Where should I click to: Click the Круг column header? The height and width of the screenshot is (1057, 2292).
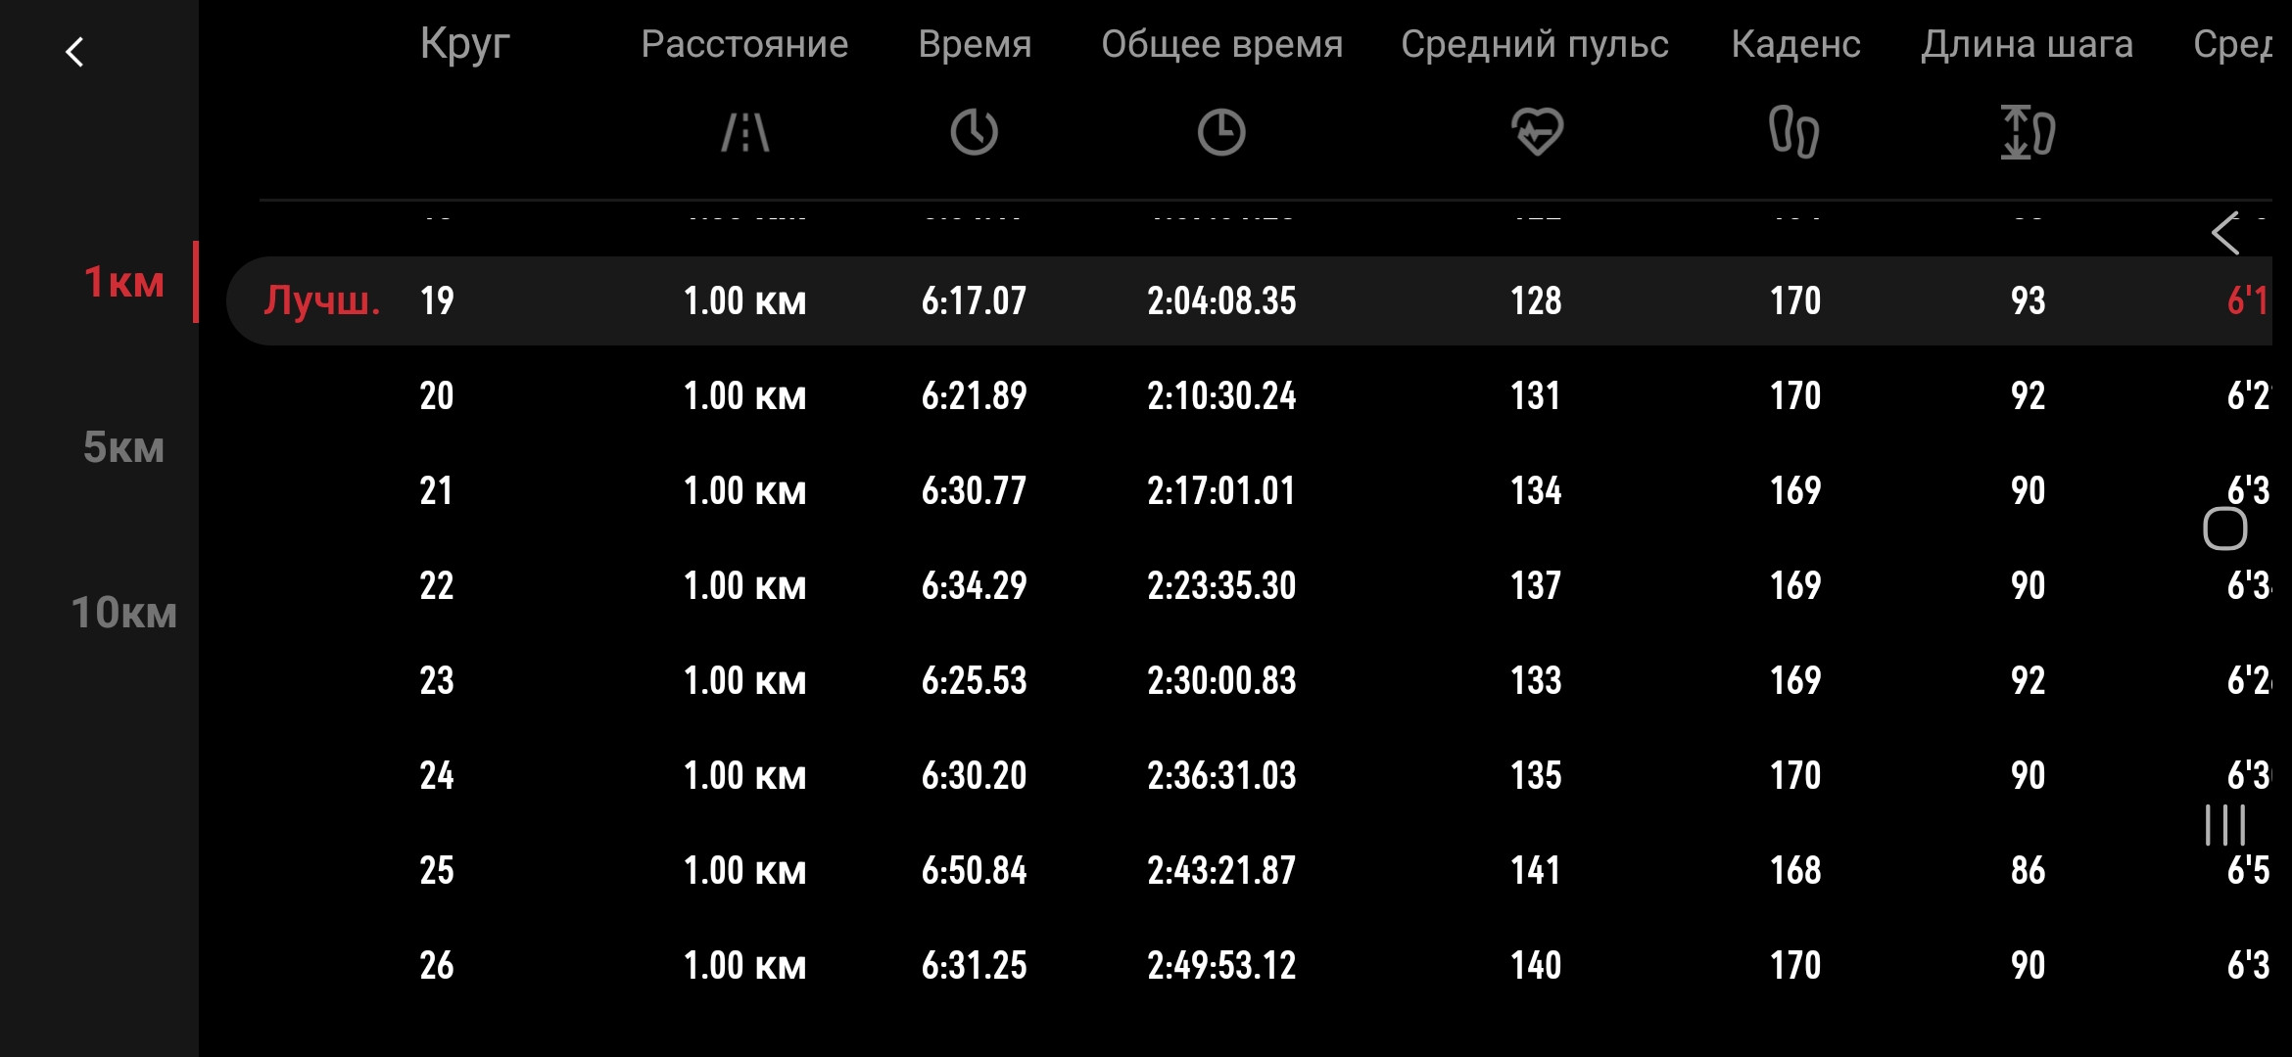[x=465, y=44]
